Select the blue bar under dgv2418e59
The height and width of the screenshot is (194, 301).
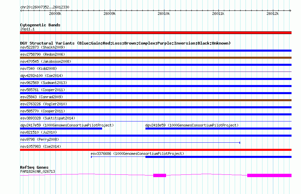(x=218, y=129)
